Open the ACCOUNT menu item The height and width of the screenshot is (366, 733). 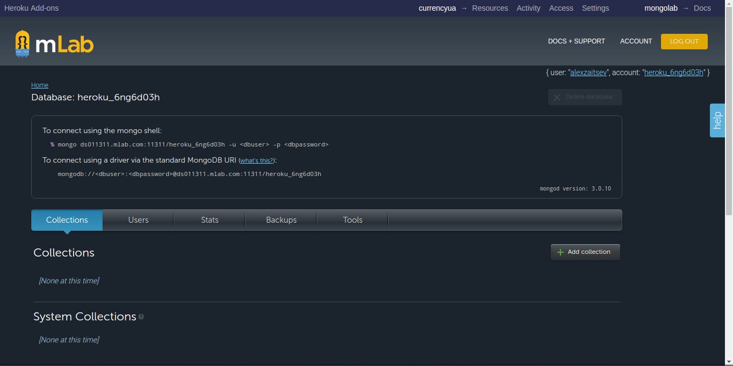(636, 41)
